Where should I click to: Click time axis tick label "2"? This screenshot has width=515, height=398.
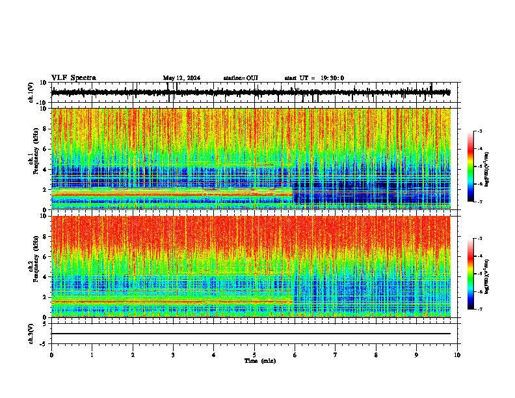coord(133,355)
